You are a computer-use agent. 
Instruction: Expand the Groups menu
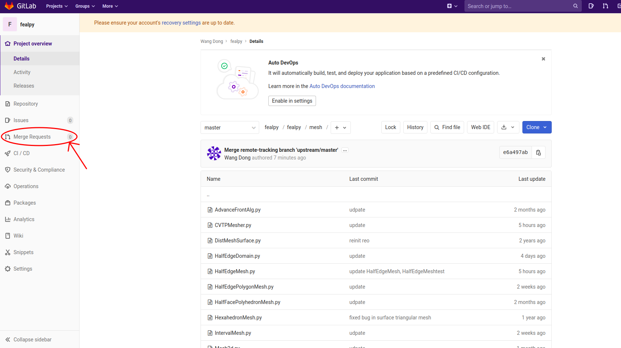85,6
